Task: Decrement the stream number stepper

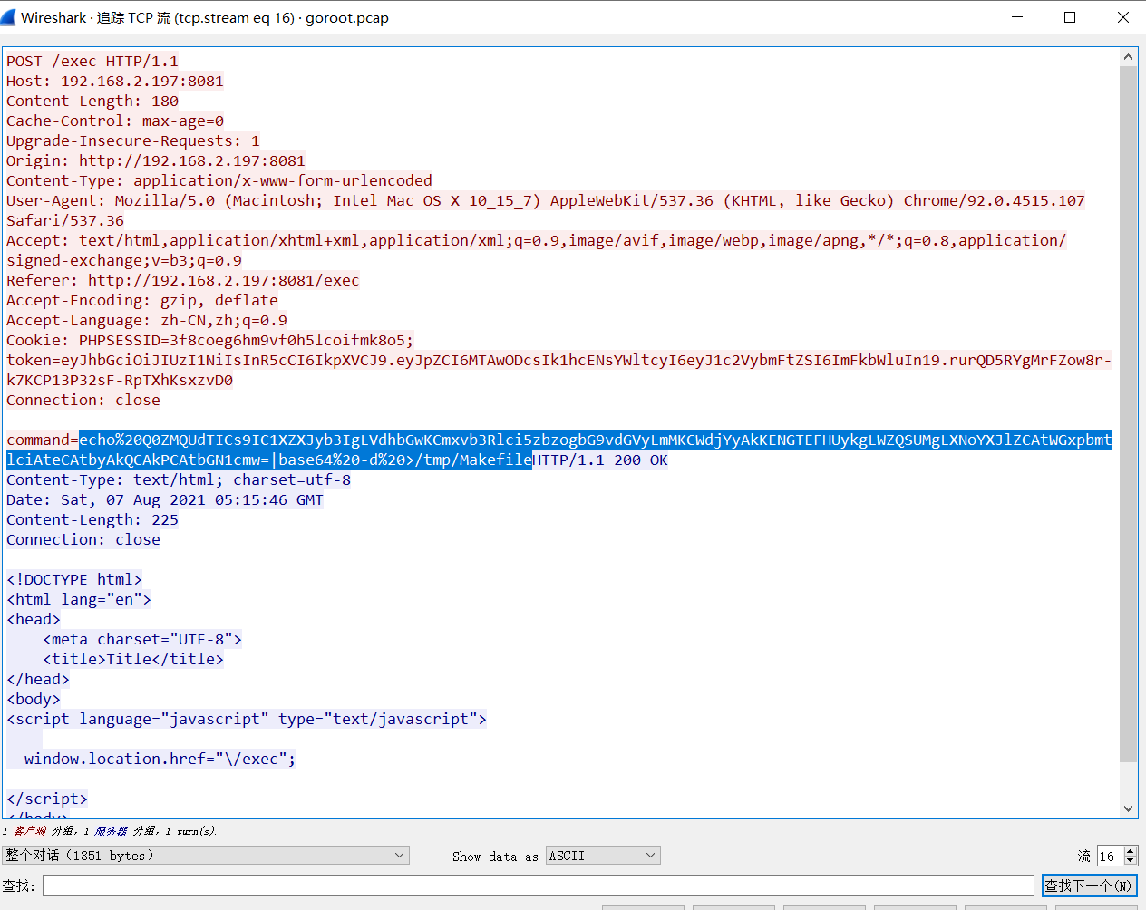Action: (1130, 860)
